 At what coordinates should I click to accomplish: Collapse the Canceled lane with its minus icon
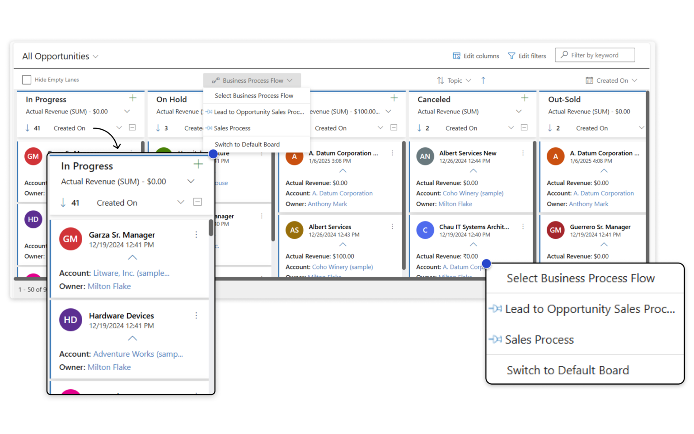tap(524, 128)
